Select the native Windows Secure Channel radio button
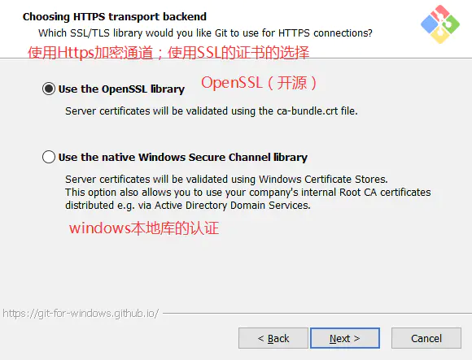 49,157
